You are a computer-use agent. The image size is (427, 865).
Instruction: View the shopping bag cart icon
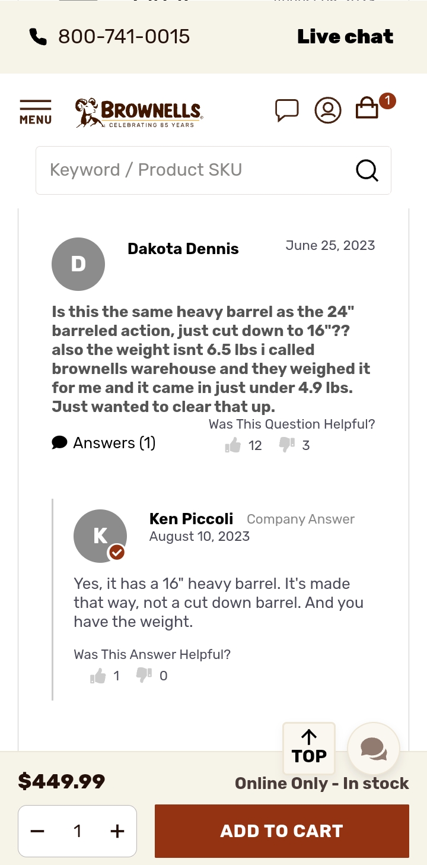[367, 109]
